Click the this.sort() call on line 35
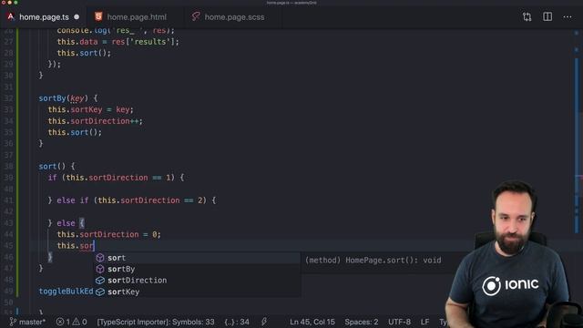 click(75, 132)
